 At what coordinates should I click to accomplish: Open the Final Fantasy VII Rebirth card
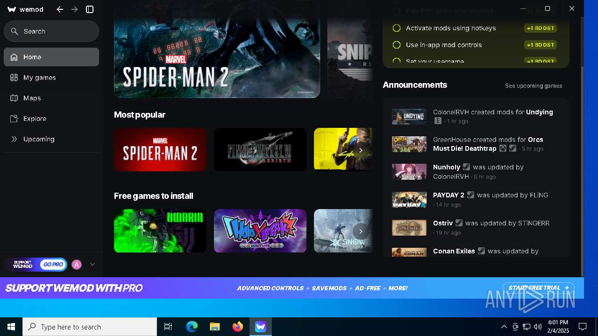tap(260, 150)
